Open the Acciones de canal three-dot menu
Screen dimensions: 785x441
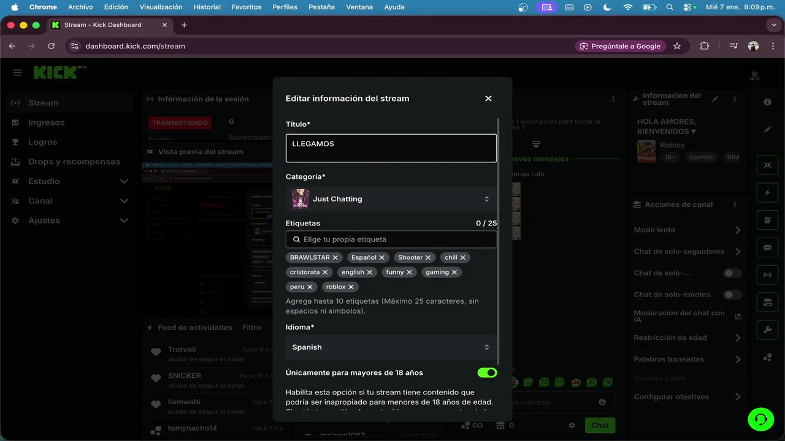pos(735,205)
